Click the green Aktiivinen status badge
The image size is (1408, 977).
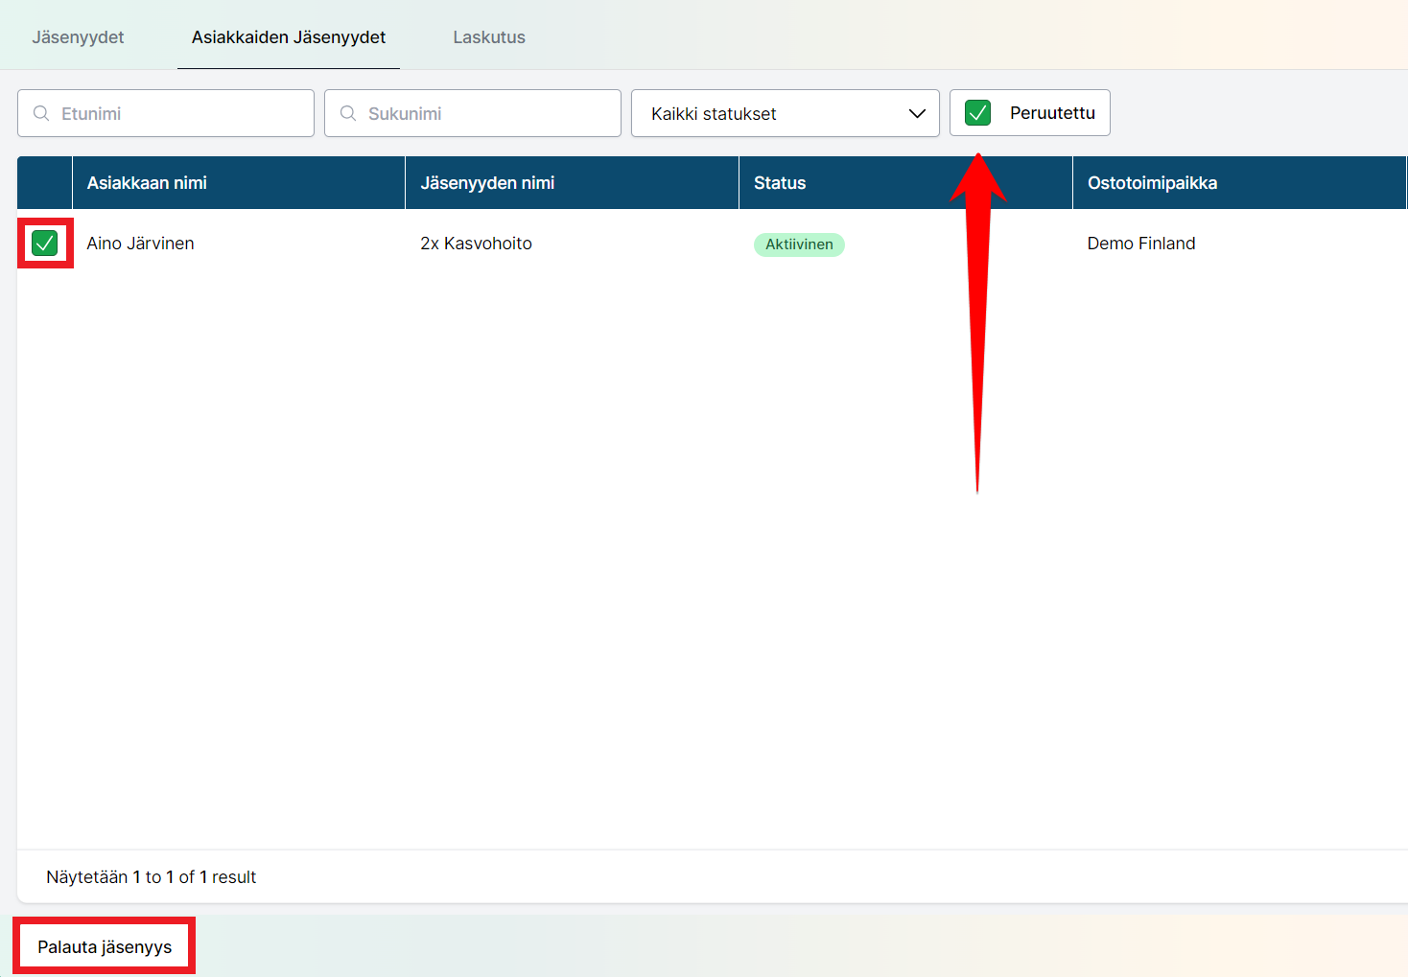(798, 244)
